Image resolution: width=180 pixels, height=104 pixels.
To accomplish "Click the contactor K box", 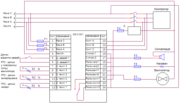I will (x=134, y=30).
